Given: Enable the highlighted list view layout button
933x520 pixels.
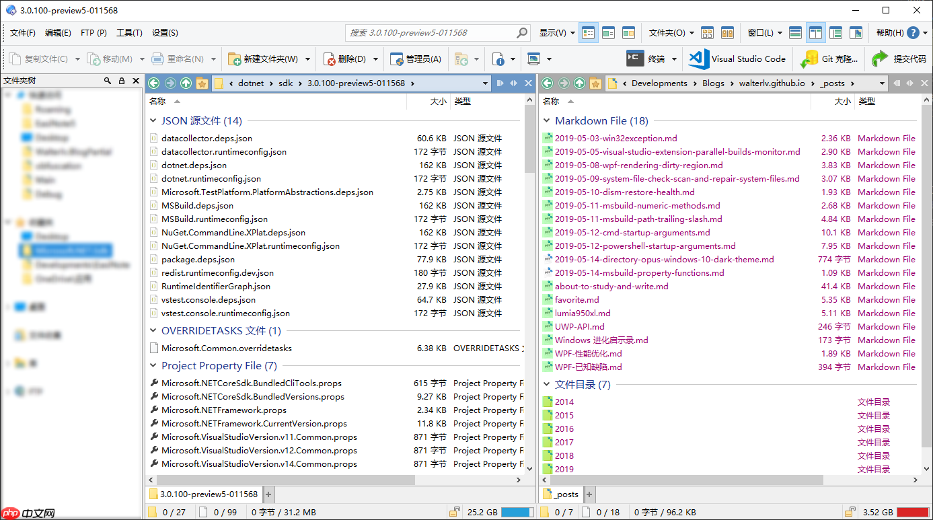Looking at the screenshot, I should 588,32.
